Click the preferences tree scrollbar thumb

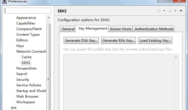coord(49,67)
